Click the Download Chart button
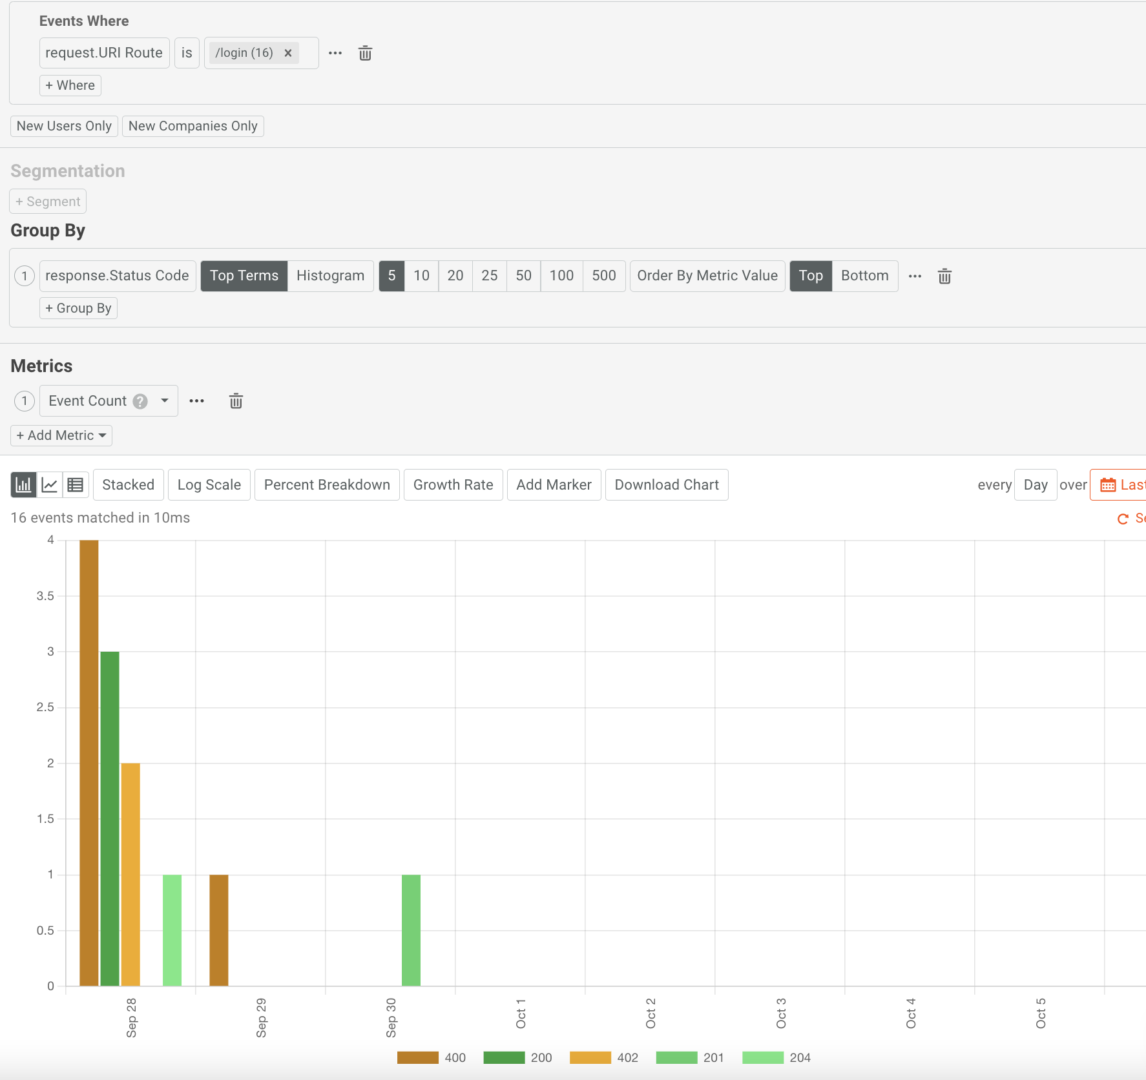Viewport: 1146px width, 1080px height. pyautogui.click(x=666, y=484)
